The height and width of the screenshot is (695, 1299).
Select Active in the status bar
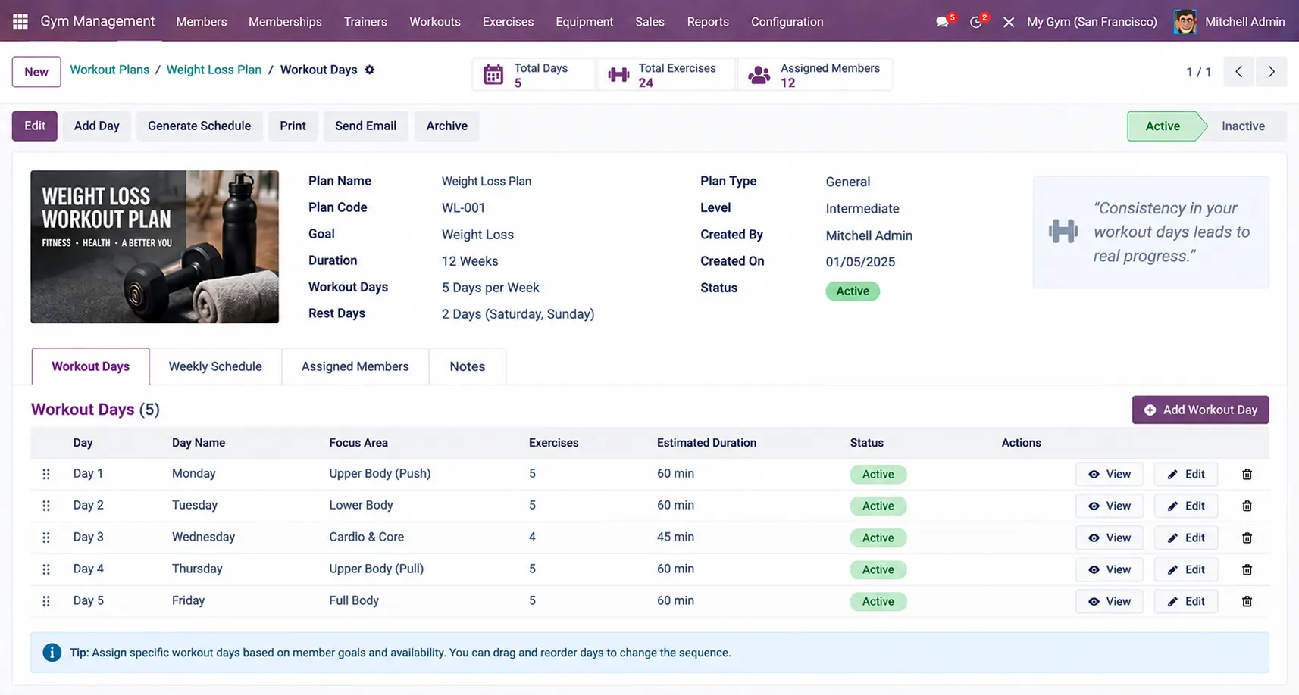coord(1163,126)
